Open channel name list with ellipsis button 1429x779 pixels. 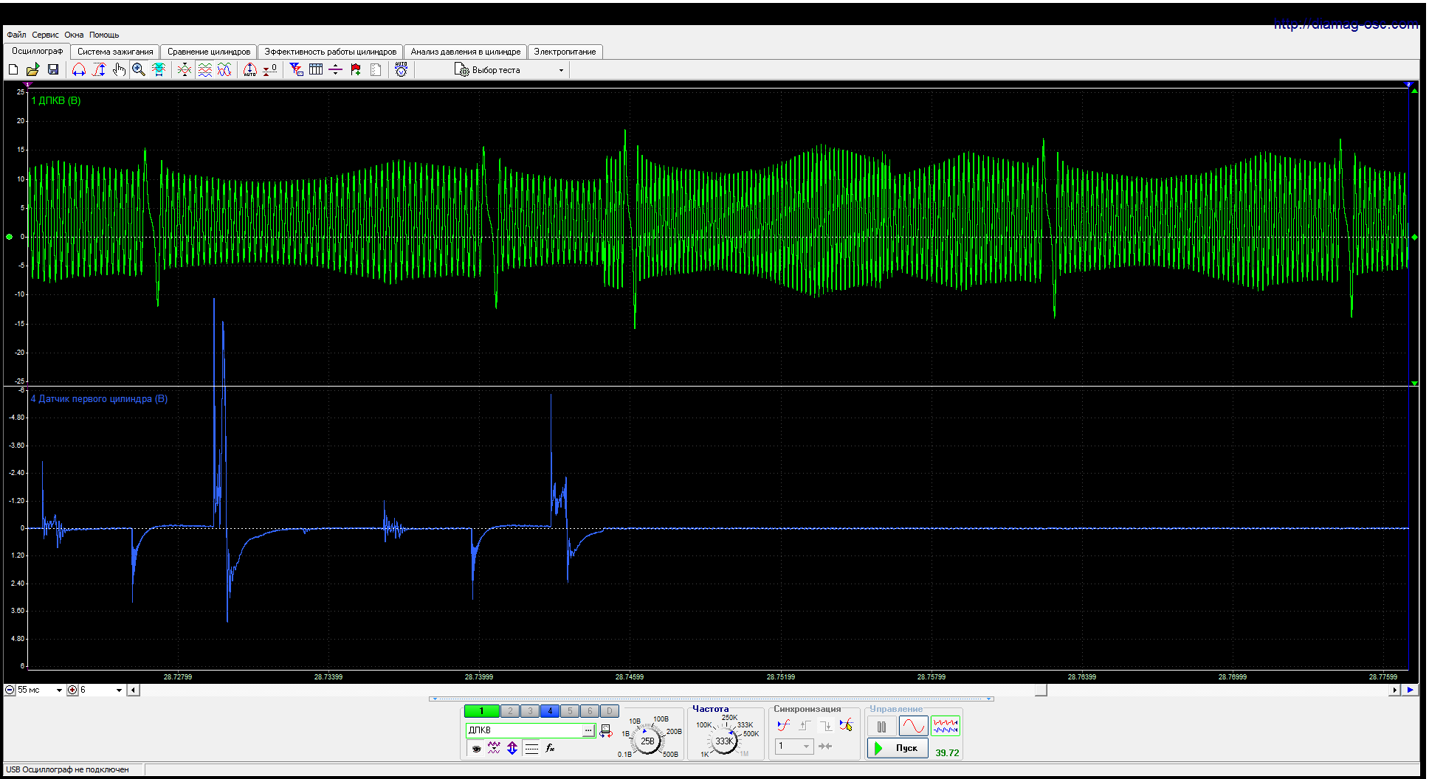(588, 730)
